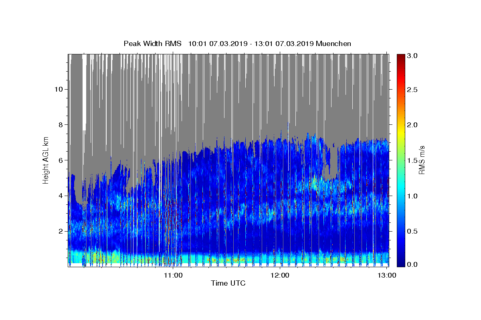Click the colorbar value 0.5

[412, 231]
